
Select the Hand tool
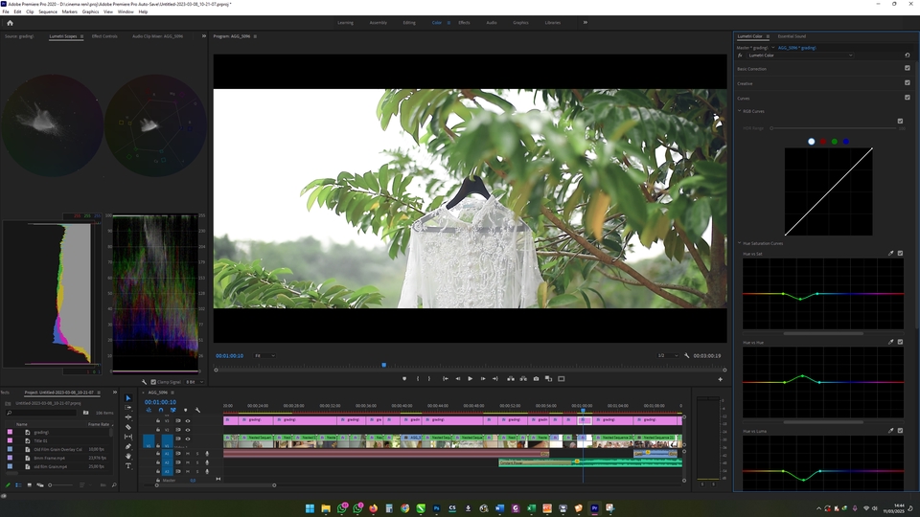coord(127,456)
